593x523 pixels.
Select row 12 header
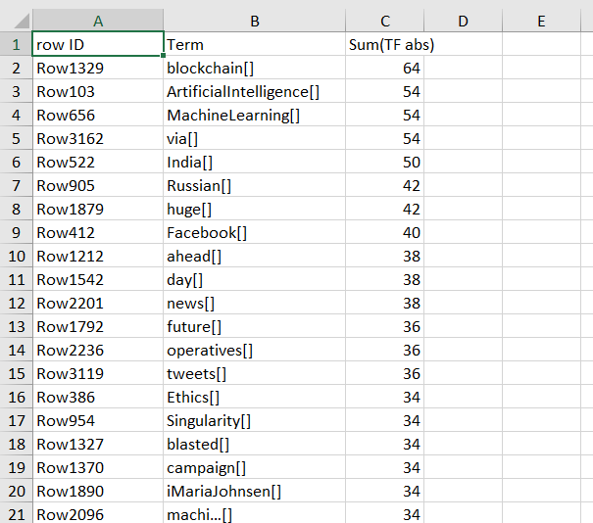point(16,303)
